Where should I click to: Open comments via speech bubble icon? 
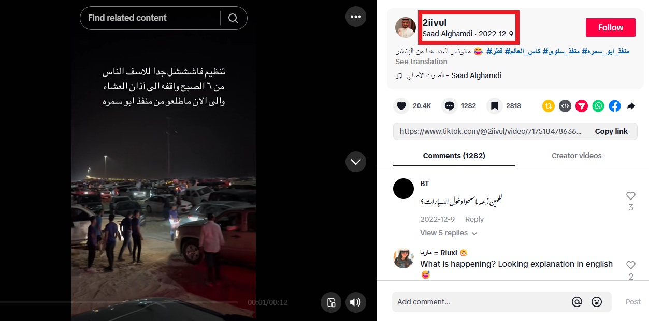pos(449,106)
